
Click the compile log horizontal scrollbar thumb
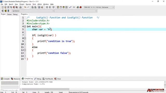pos(46,89)
